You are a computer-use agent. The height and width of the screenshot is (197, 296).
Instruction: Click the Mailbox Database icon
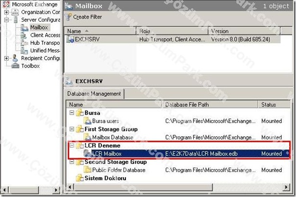coord(87,137)
